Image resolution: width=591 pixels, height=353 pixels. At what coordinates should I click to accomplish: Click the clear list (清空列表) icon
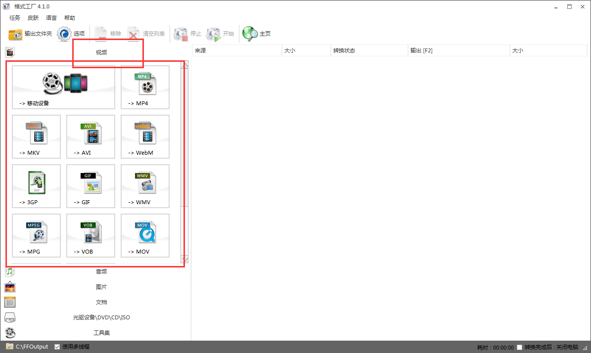coord(134,34)
